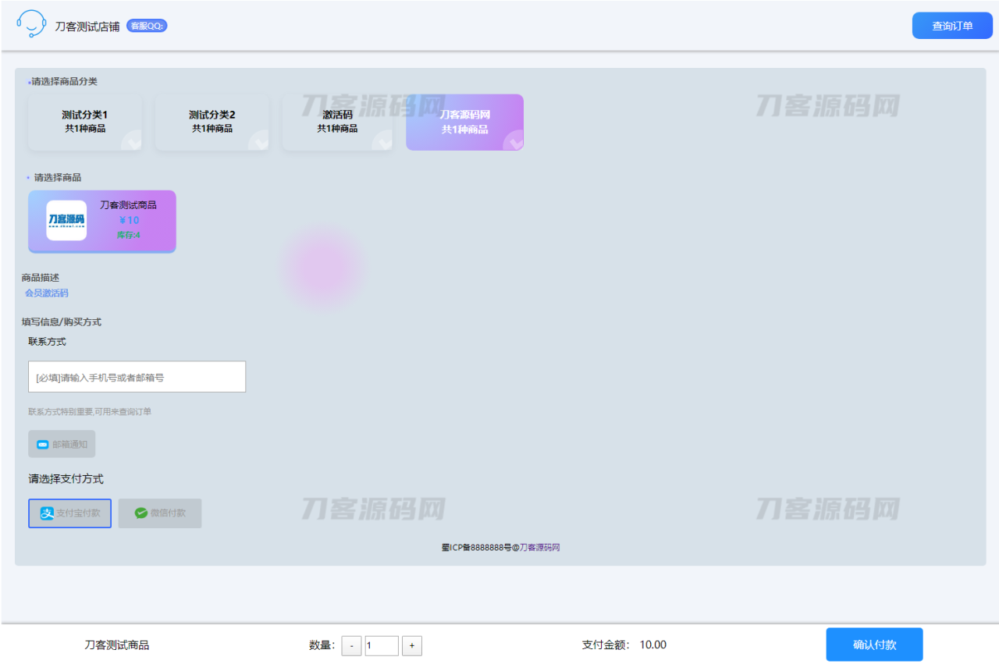Select 微信付款 as payment method
999x664 pixels.
point(160,513)
